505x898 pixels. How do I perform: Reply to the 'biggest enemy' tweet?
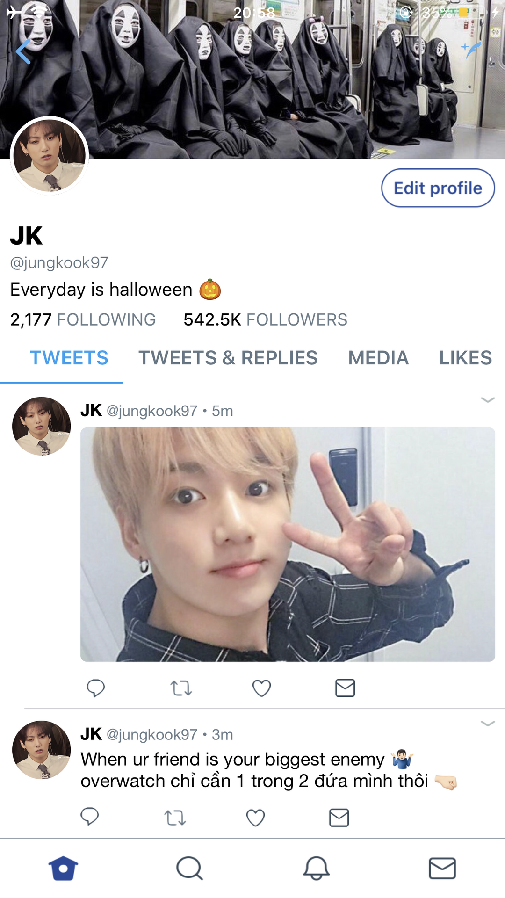(x=90, y=817)
